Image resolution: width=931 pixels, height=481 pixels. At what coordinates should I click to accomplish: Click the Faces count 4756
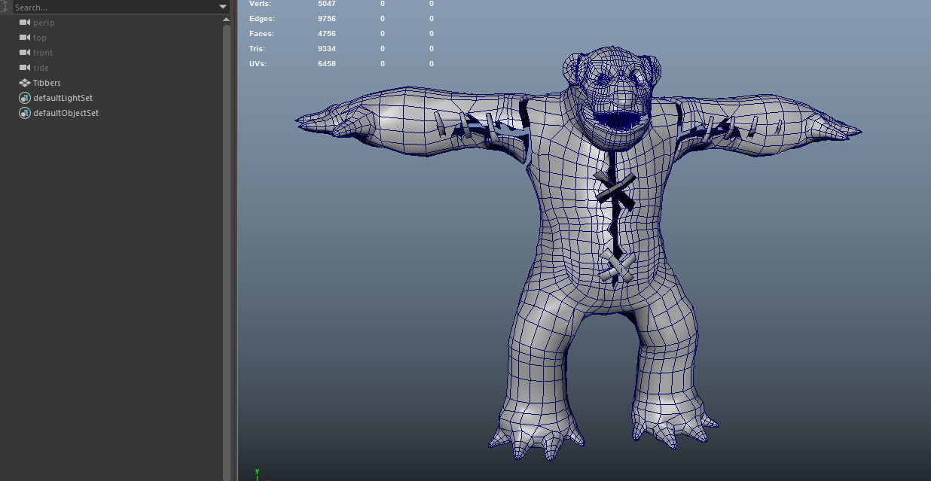pyautogui.click(x=327, y=34)
